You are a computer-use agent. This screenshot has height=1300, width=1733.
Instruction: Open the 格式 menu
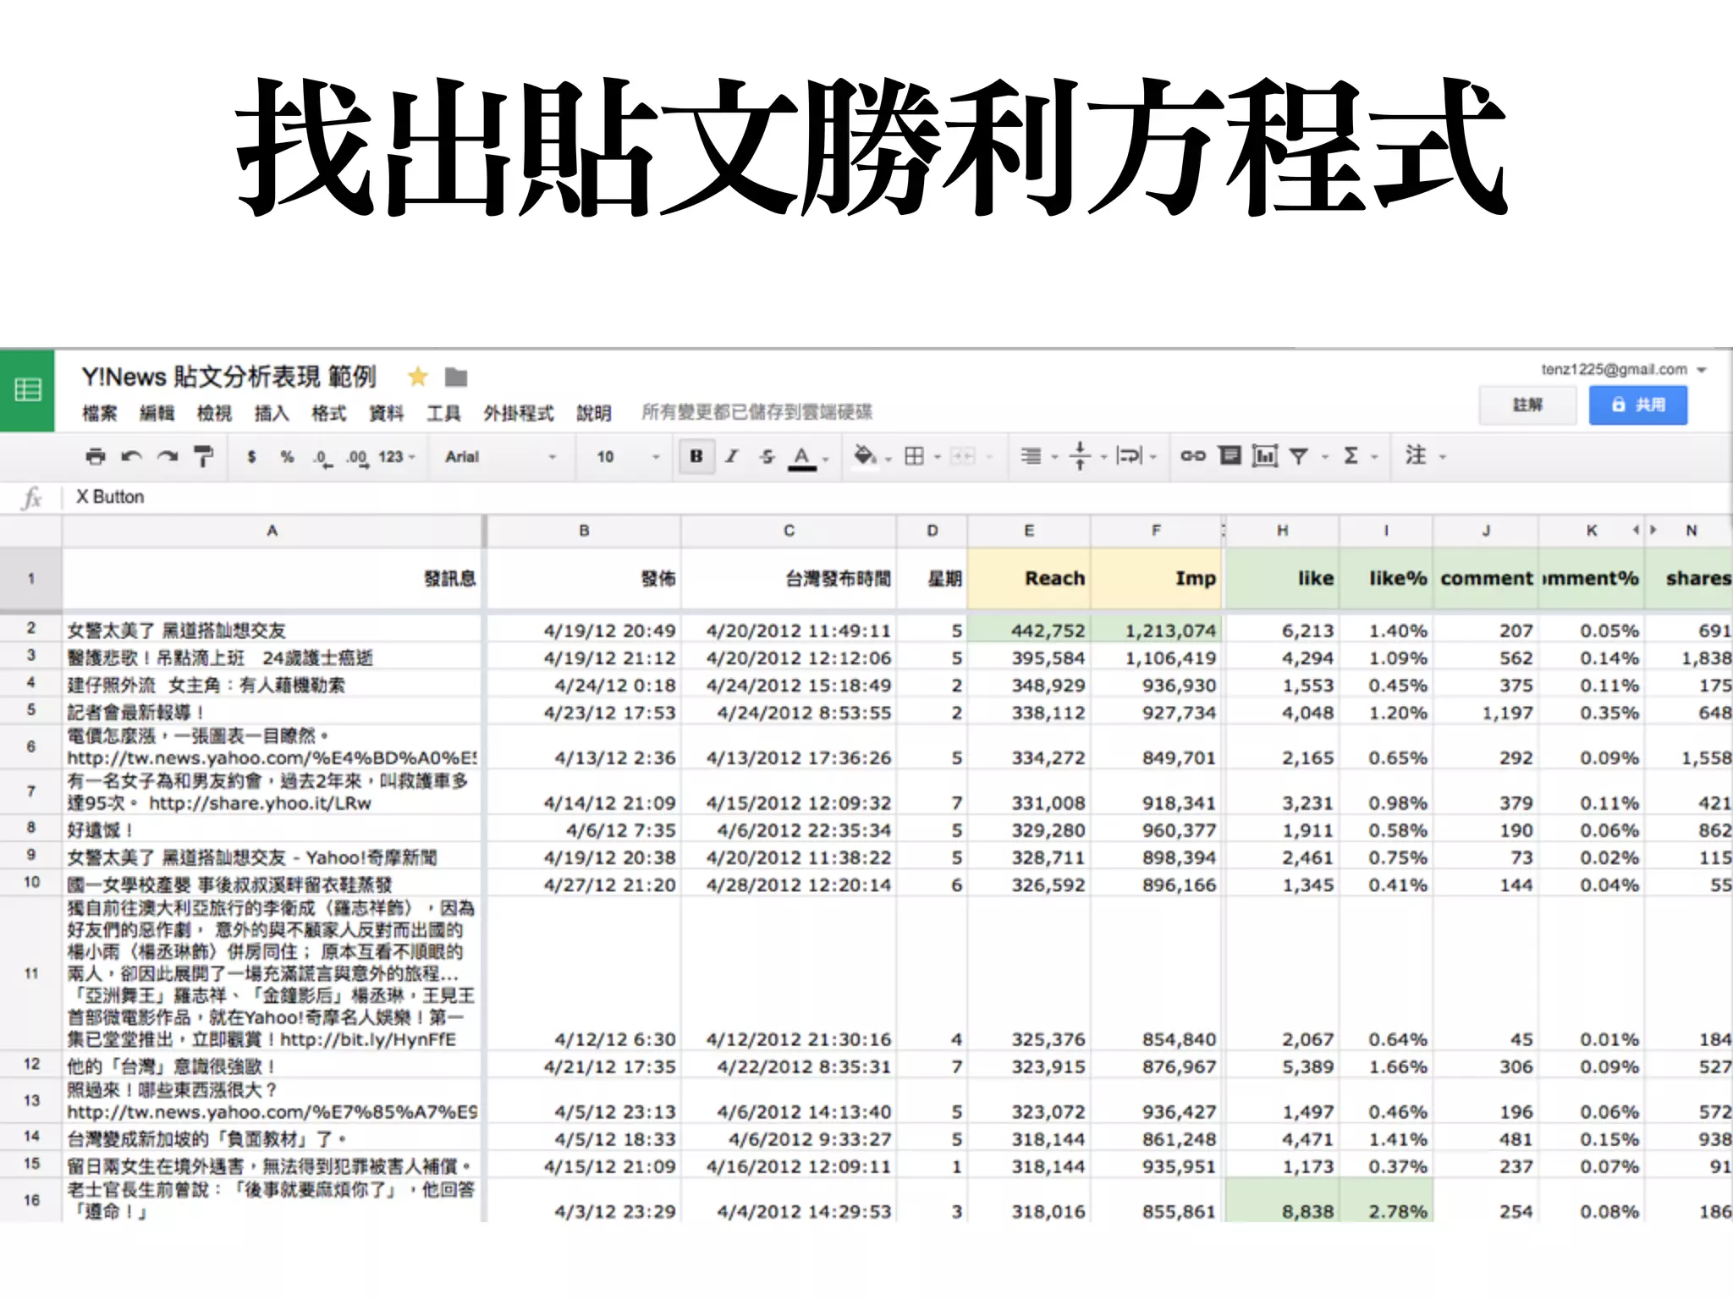(x=328, y=413)
